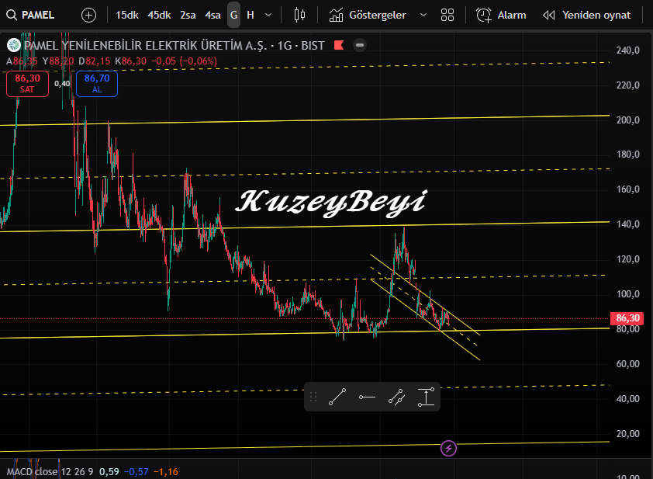Click the red flag icon beside BIST
653x479 pixels.
tap(339, 45)
